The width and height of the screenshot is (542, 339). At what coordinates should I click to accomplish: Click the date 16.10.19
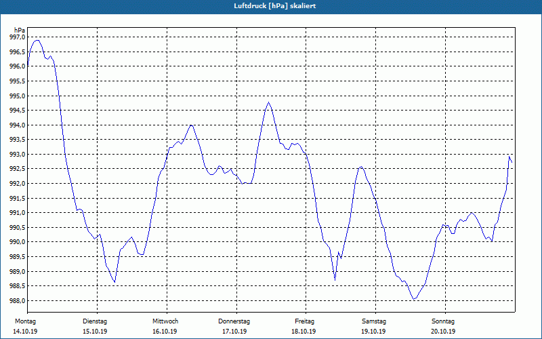(165, 332)
